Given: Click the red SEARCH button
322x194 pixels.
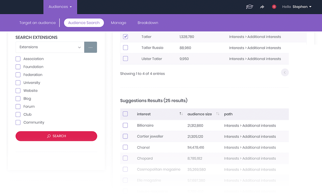Looking at the screenshot, I should (x=56, y=136).
